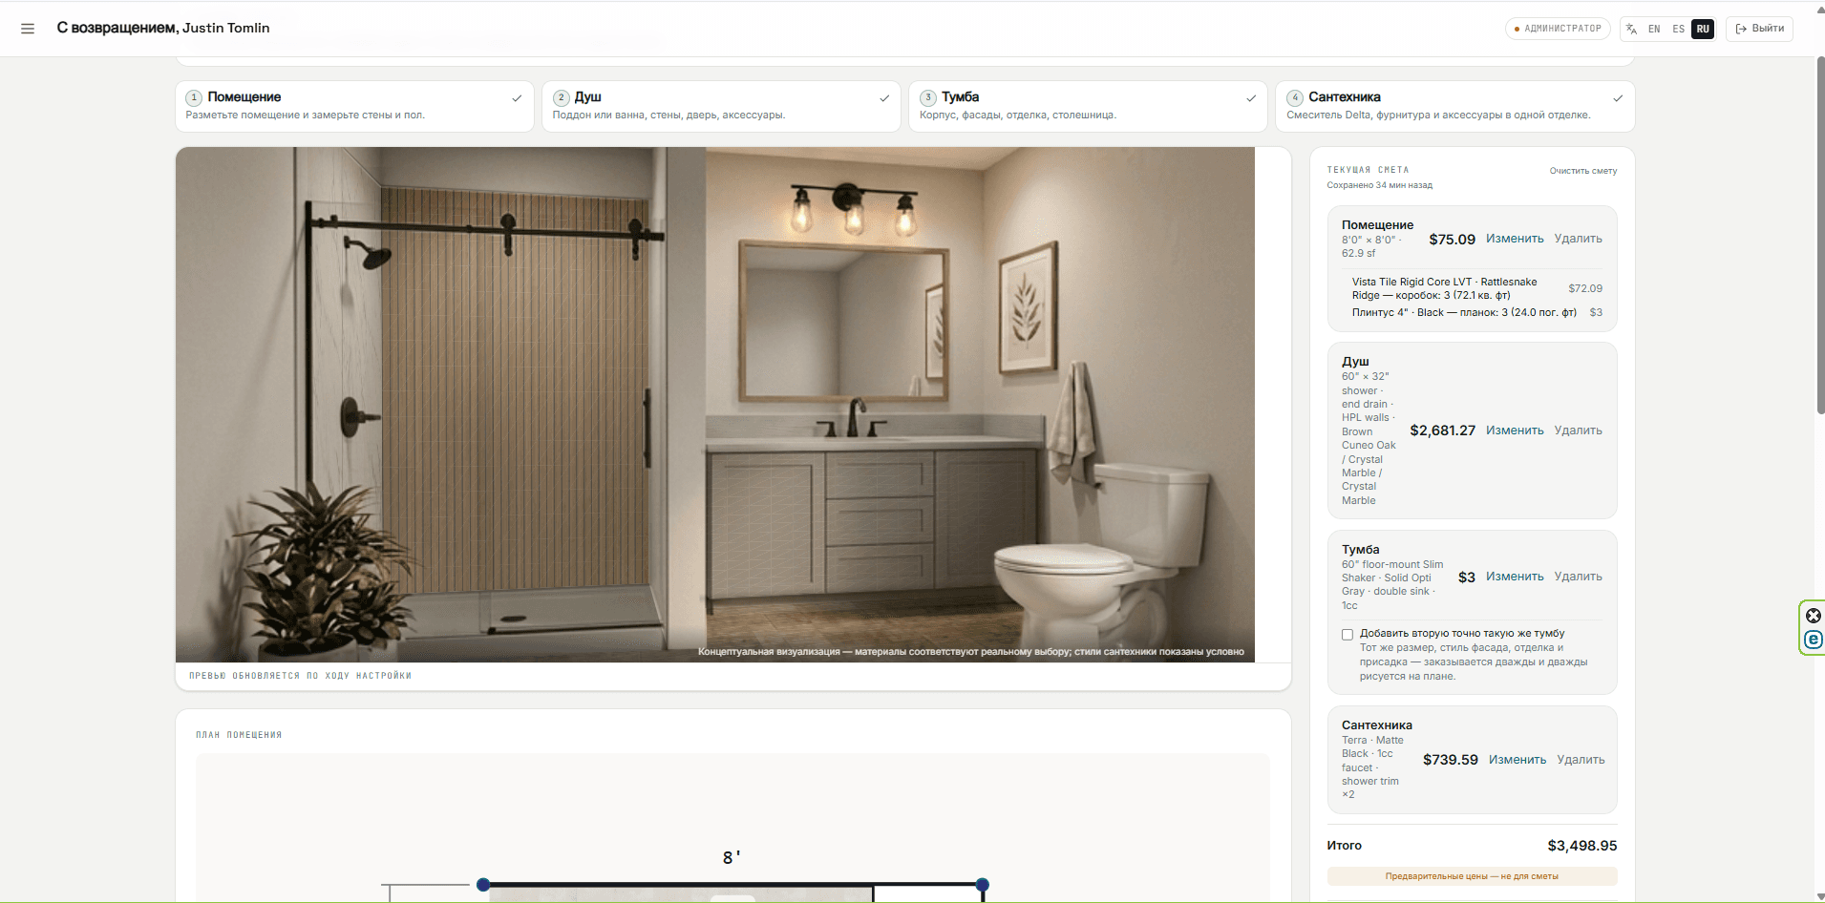Click the $3 vanity price

tap(1467, 577)
